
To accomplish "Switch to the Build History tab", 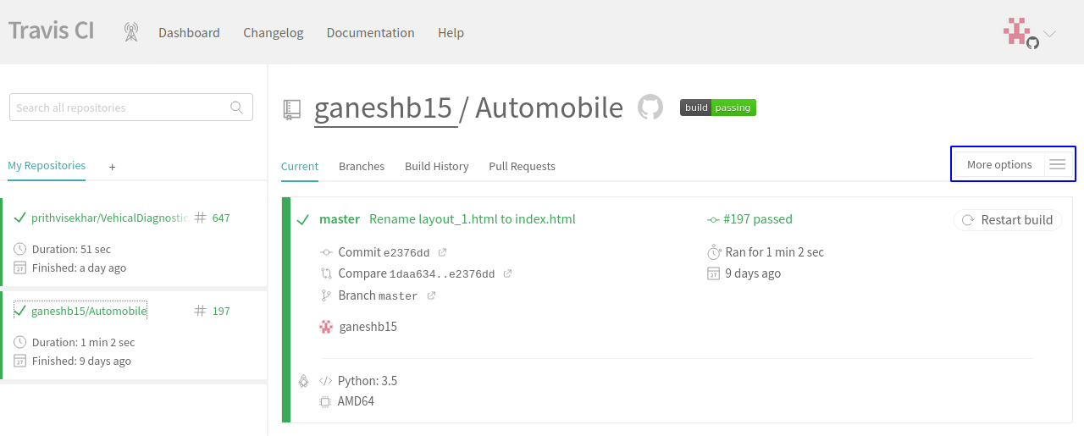I will click(x=436, y=166).
